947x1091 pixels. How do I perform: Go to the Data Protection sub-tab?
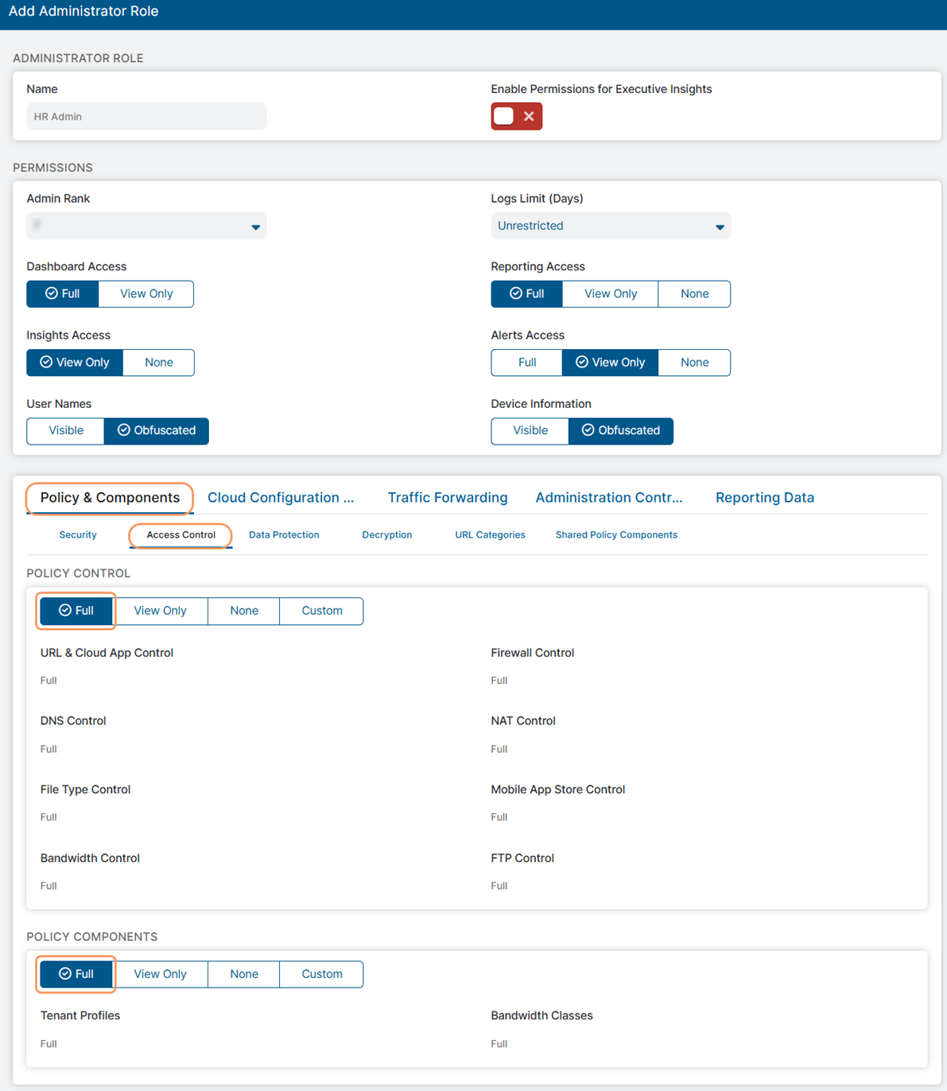click(x=284, y=535)
